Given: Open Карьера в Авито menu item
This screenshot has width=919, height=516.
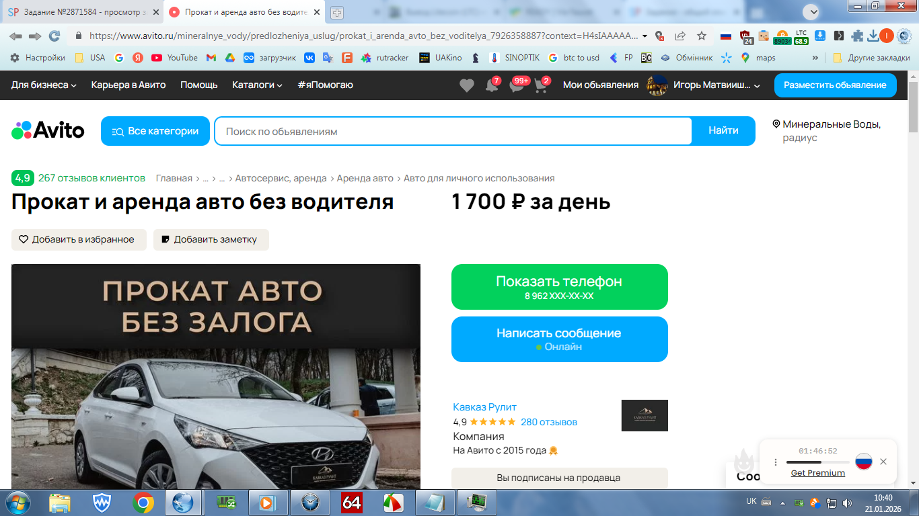Looking at the screenshot, I should coord(128,85).
